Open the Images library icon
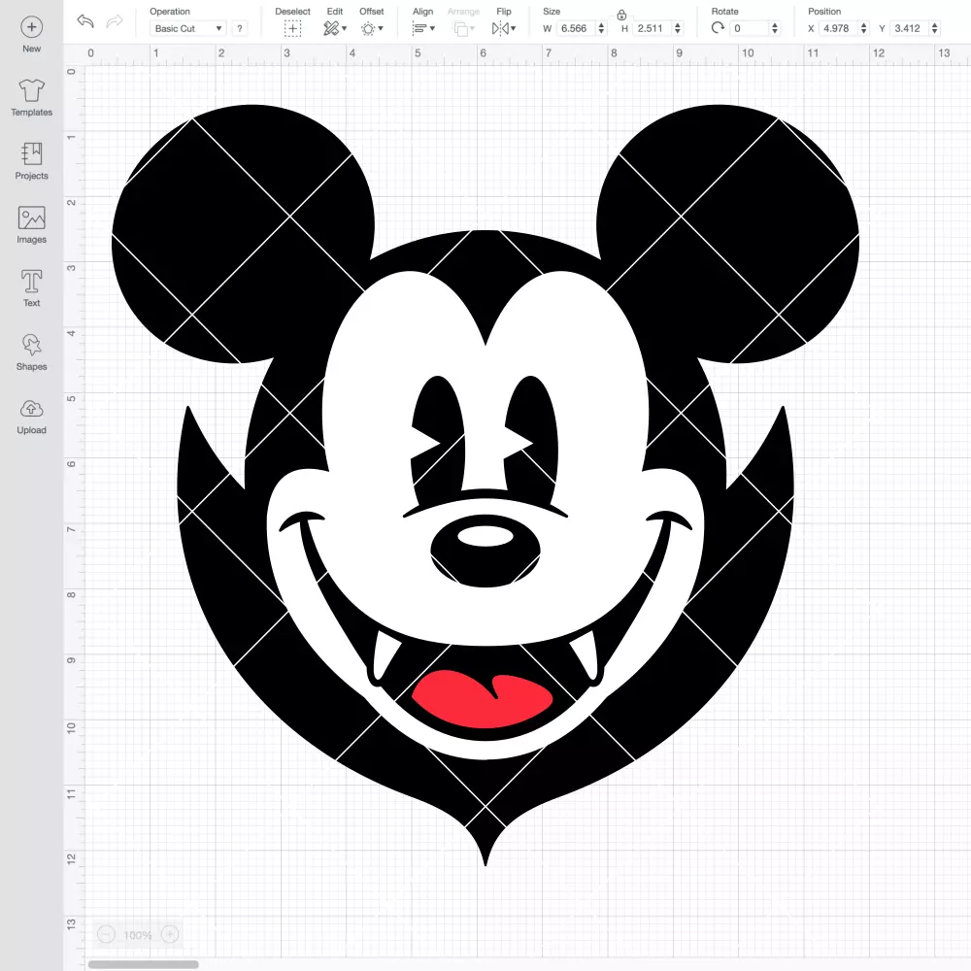The image size is (971, 971). [x=32, y=218]
